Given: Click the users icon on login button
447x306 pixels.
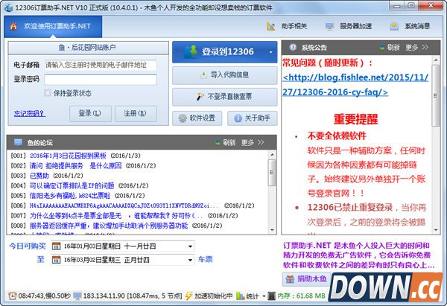Looking at the screenshot, I should coord(191,51).
